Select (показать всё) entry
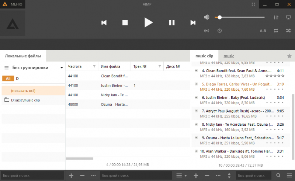 pos(33,91)
